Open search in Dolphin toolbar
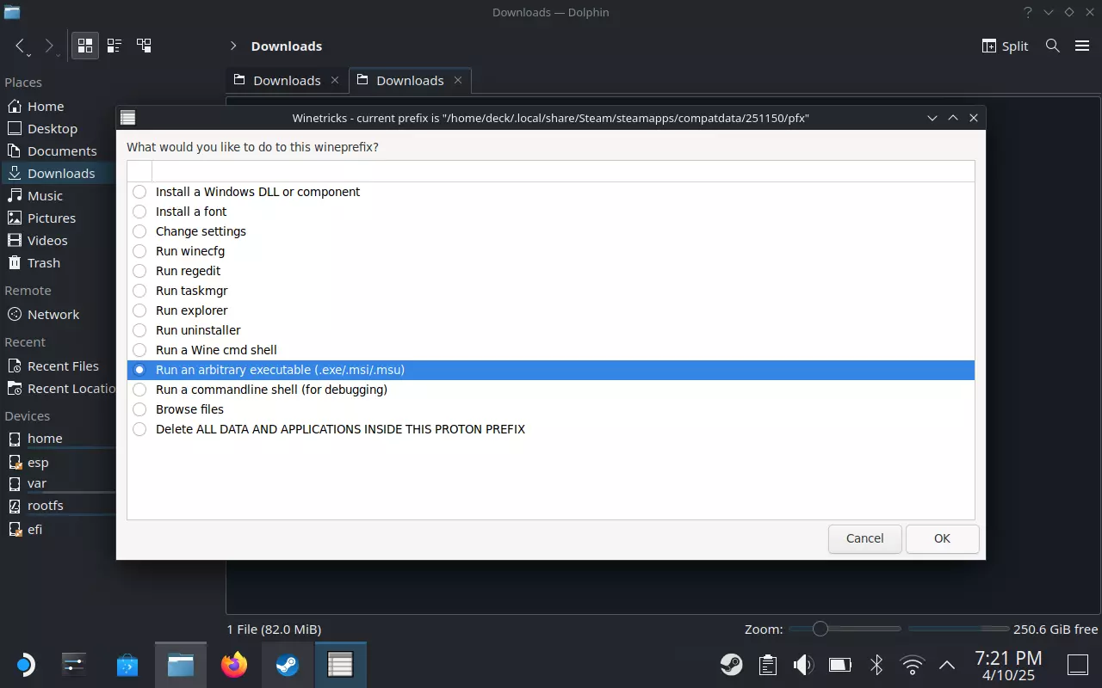Image resolution: width=1102 pixels, height=688 pixels. pyautogui.click(x=1052, y=46)
